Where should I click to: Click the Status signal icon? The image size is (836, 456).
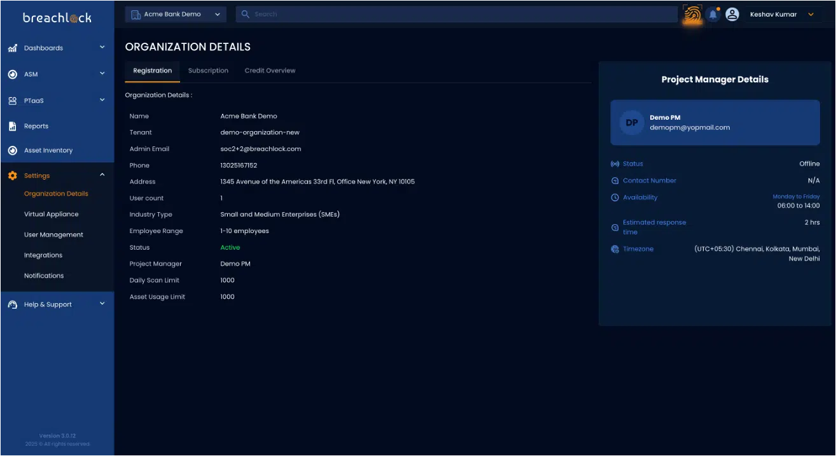615,164
